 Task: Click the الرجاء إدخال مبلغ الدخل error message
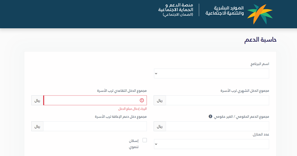click(x=133, y=109)
